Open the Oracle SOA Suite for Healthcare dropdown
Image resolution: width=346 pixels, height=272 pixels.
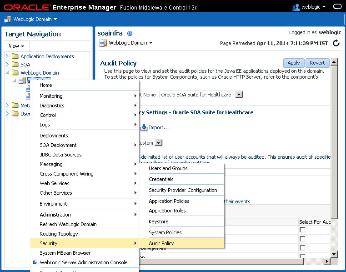pos(239,95)
